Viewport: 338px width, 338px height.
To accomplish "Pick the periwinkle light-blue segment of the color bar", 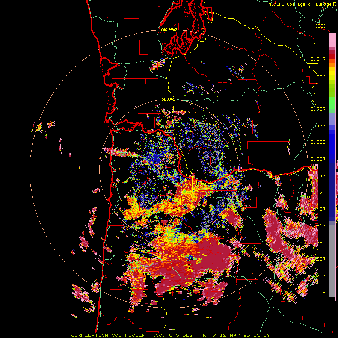I will 332,119.
